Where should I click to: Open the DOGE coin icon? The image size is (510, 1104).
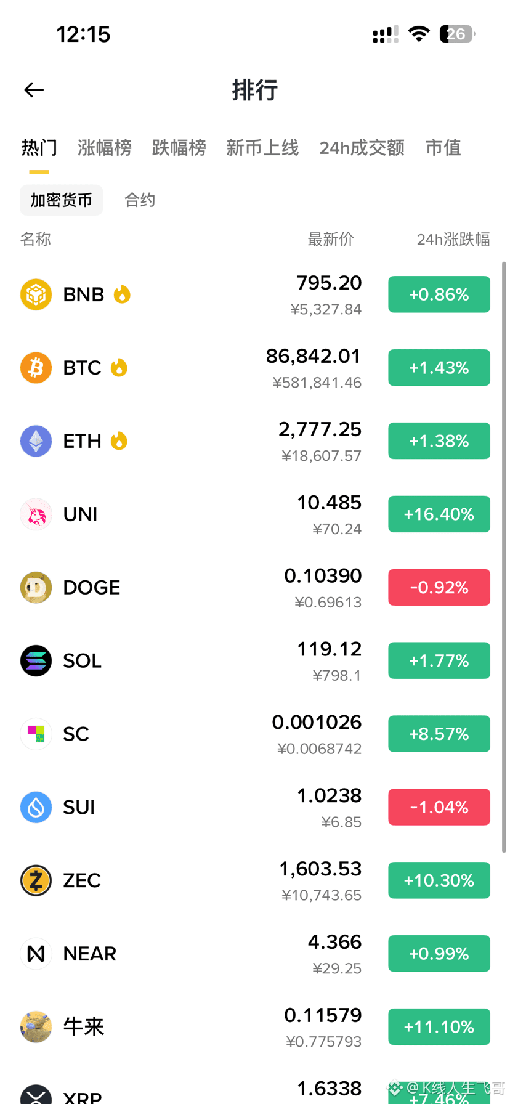coord(36,587)
